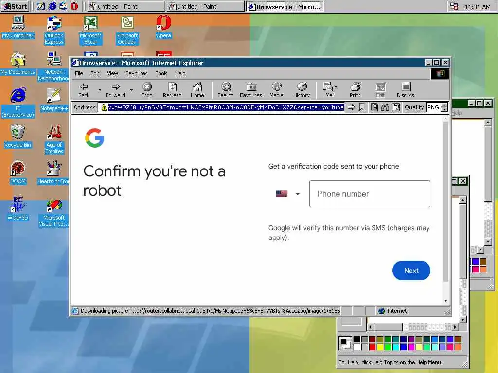
Task: Switch to the second untitled - Paint taskbar button
Action: pyautogui.click(x=206, y=6)
